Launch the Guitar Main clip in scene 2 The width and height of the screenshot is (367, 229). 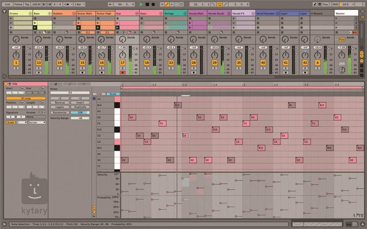79,23
